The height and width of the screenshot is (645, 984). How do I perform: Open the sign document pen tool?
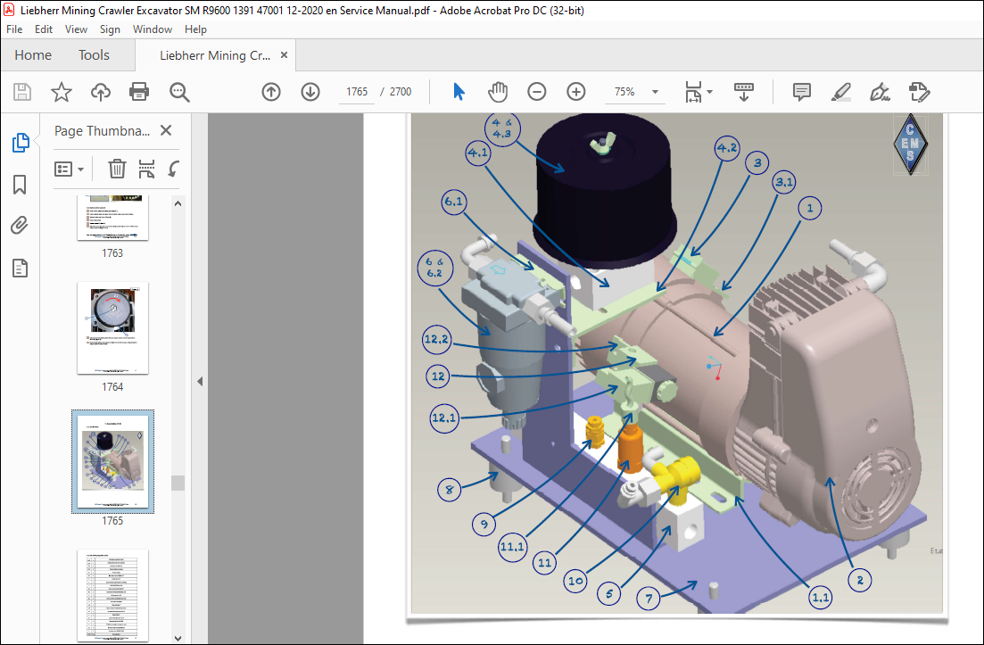[x=880, y=92]
